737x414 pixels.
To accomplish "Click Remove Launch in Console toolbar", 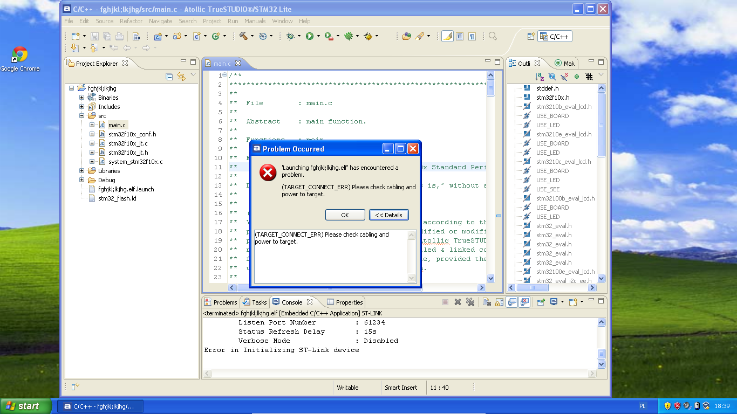I will point(458,302).
